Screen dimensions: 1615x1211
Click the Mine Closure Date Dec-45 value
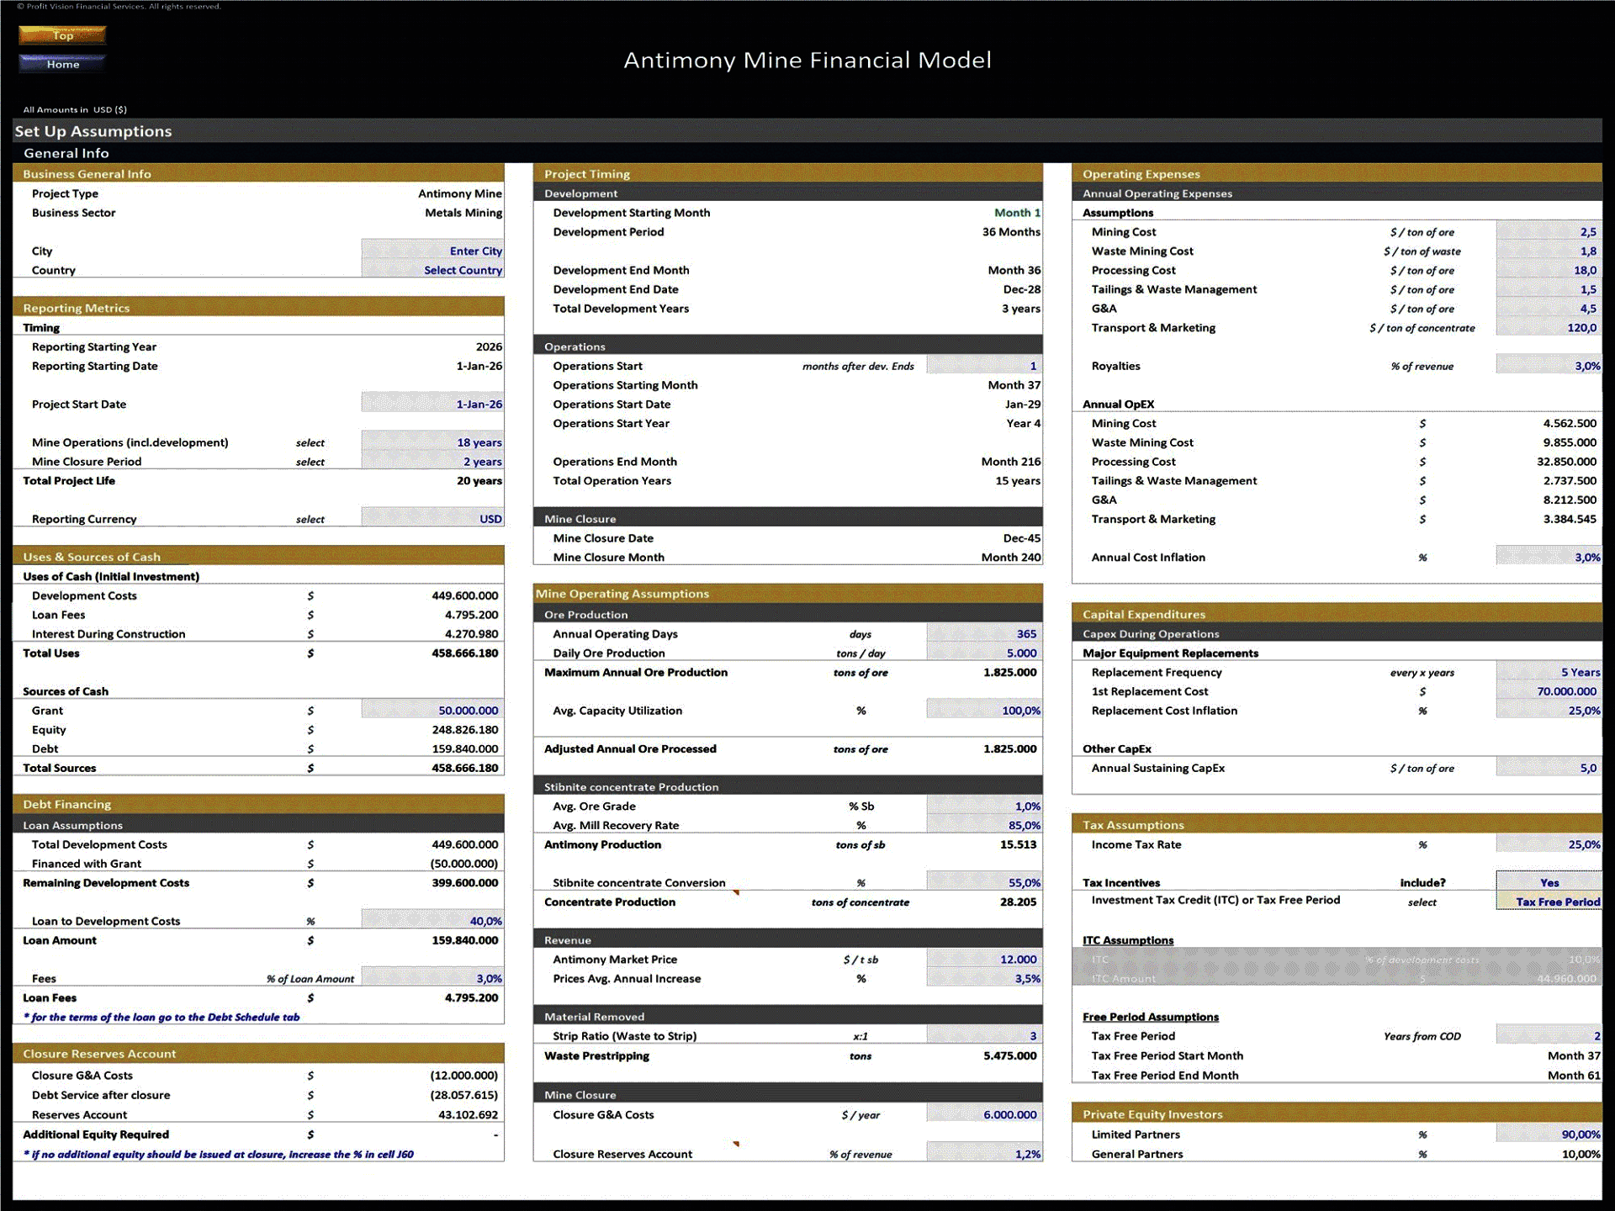pyautogui.click(x=1021, y=538)
